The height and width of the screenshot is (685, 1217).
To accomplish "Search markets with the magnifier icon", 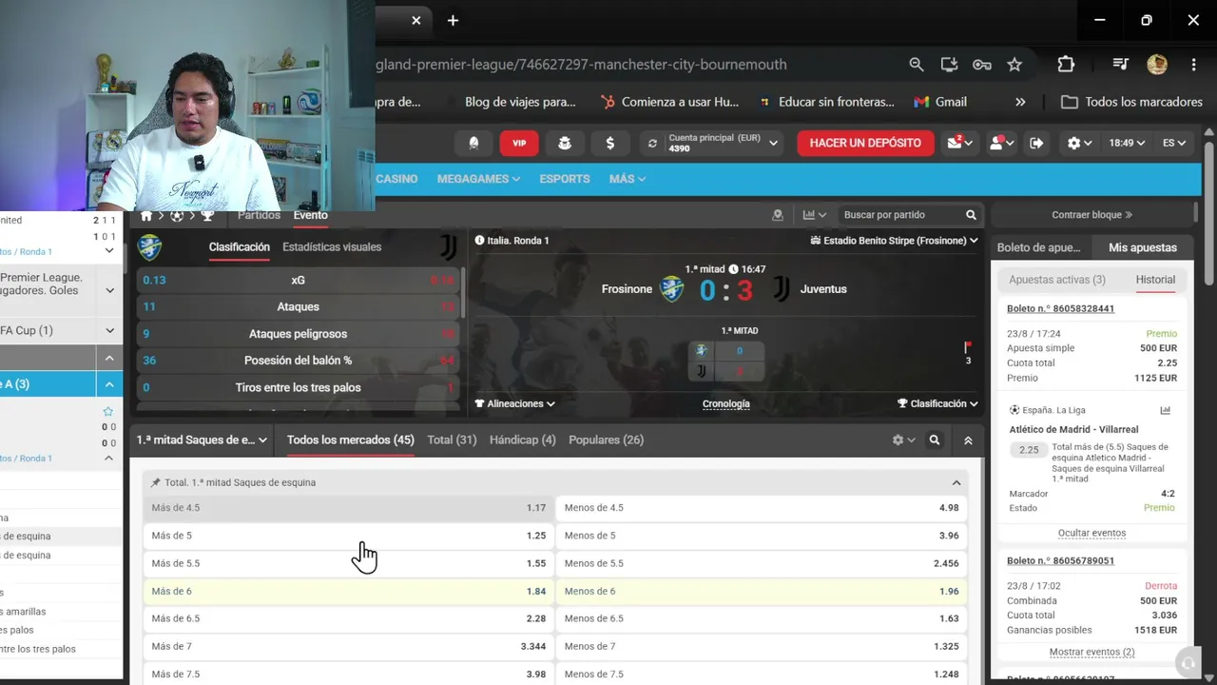I will (935, 440).
